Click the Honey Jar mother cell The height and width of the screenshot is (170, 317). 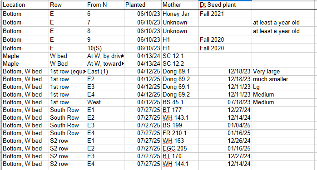[180, 14]
